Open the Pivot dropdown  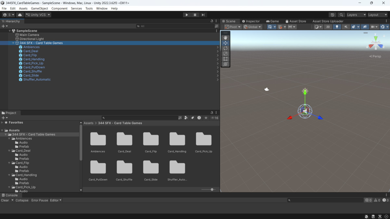point(233,27)
